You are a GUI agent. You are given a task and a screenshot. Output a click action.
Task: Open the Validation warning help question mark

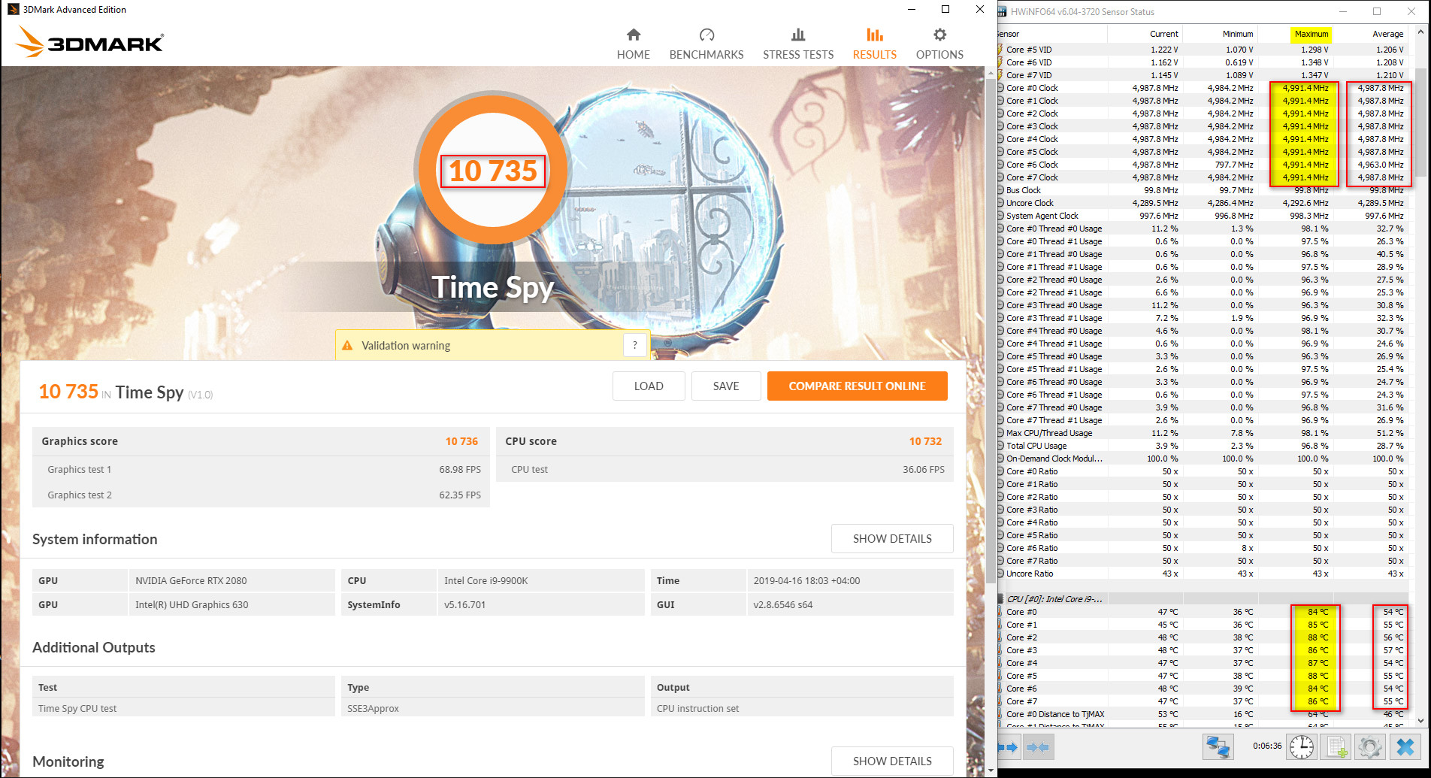[x=635, y=345]
